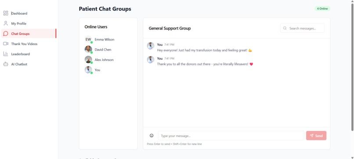
Task: Open the emoji picker smiley icon
Action: 152,136
